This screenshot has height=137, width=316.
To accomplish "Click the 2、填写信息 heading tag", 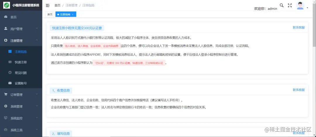I will tap(61, 133).
